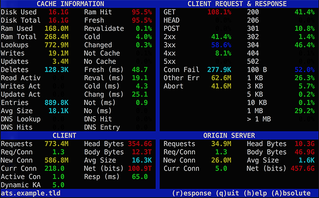The image size is (319, 198).
Task: Select Ram Total value 268.4M
Action: [x=56, y=36]
